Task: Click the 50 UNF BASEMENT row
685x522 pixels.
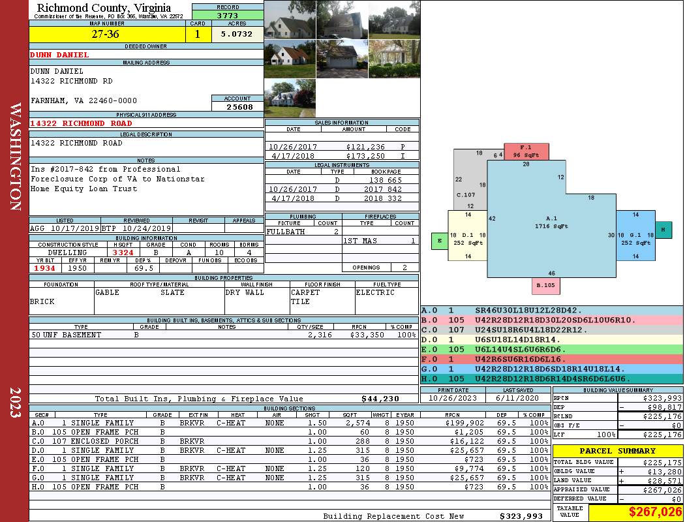Action: [224, 335]
